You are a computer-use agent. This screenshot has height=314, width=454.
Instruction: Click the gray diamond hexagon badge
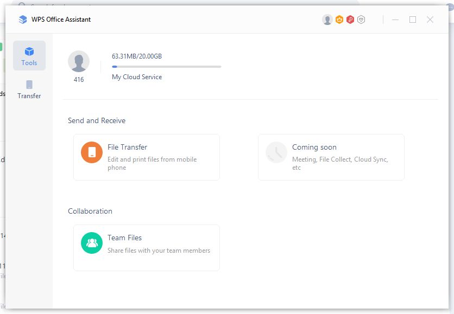click(x=361, y=20)
